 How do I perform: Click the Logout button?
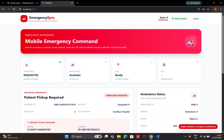click(196, 19)
